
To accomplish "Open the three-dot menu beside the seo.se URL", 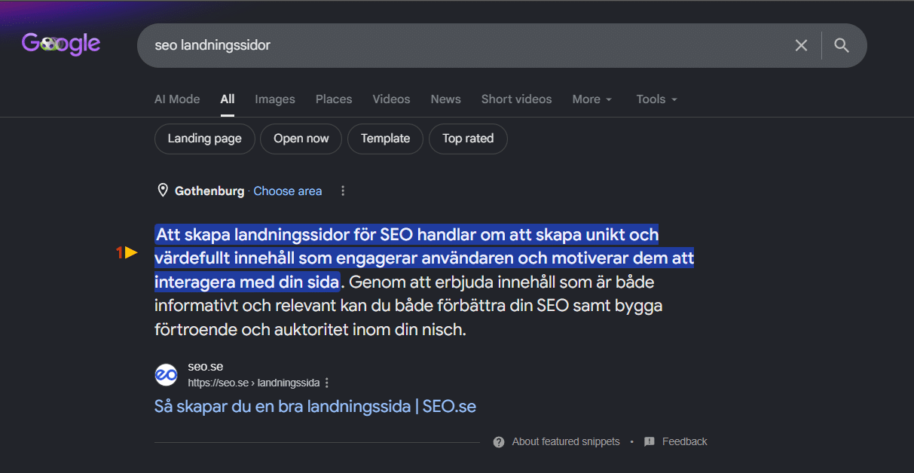I will [327, 383].
